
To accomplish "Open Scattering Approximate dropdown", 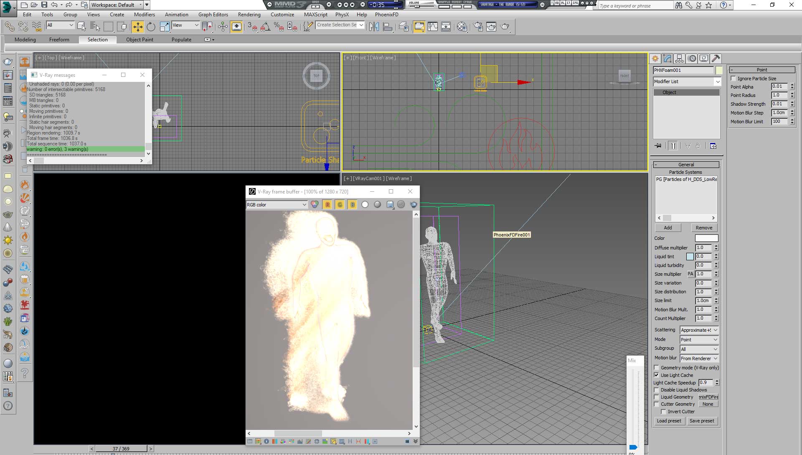I will 699,330.
